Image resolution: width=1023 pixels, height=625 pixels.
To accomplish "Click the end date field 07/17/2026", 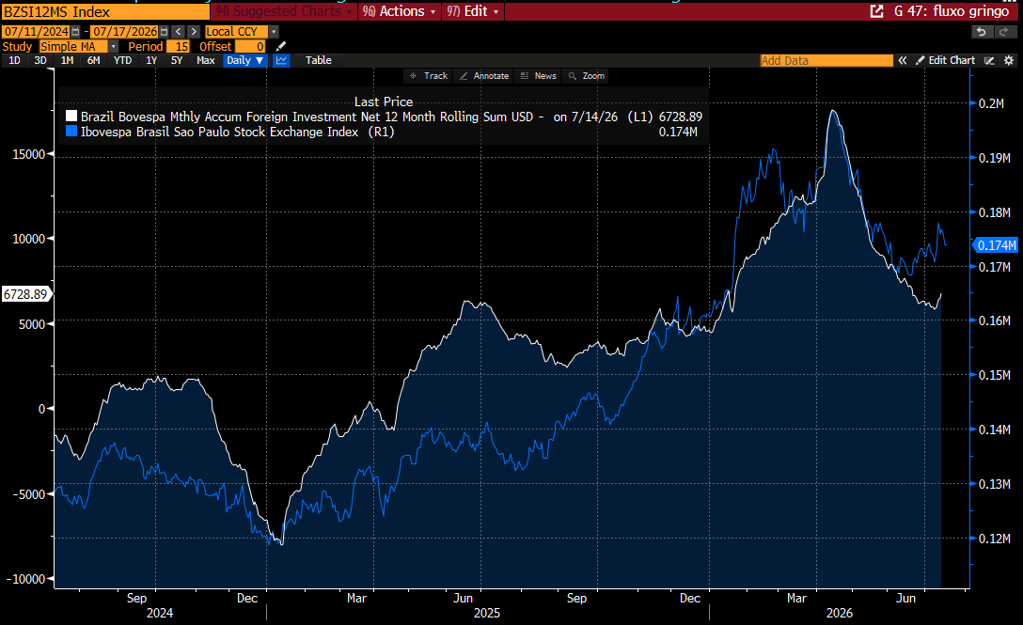I will click(125, 31).
